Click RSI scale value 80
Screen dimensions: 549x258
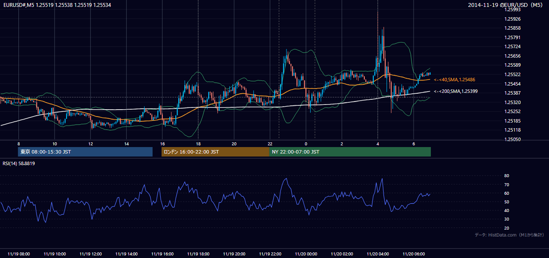point(506,176)
